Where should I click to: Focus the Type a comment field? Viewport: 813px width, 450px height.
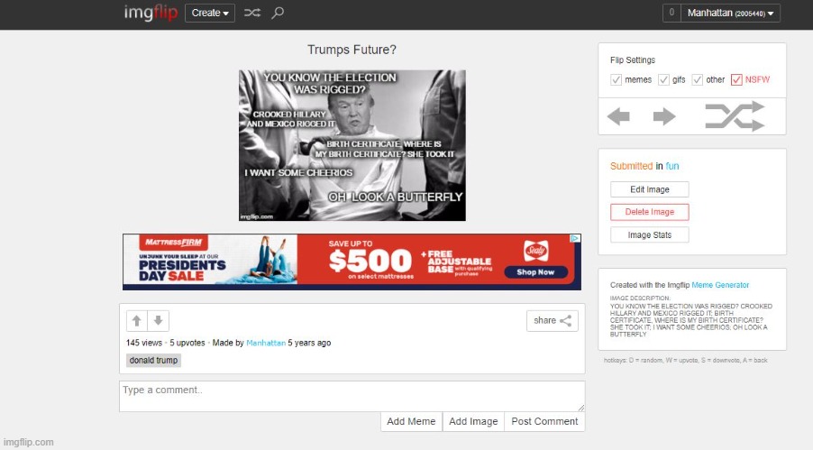point(352,397)
